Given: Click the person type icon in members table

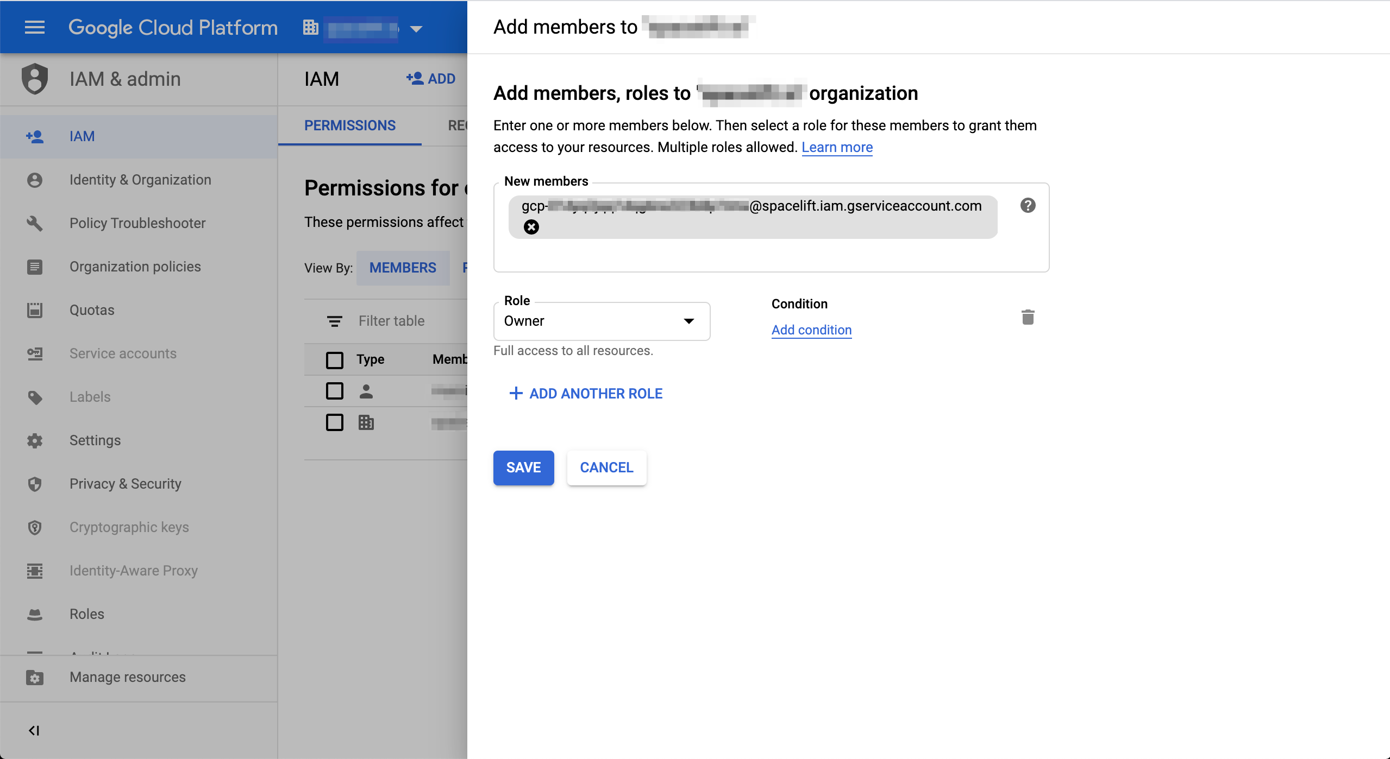Looking at the screenshot, I should (x=366, y=391).
